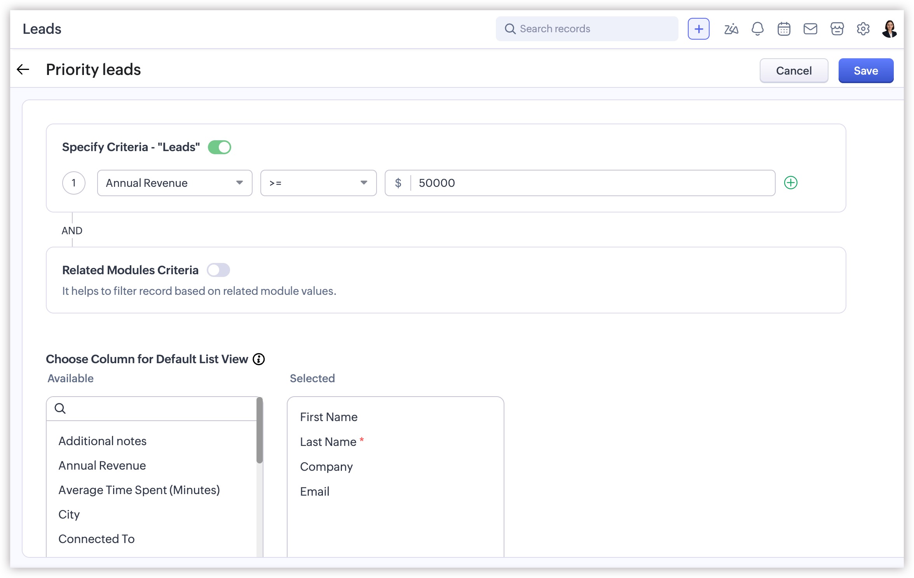914x578 pixels.
Task: Click the back arrow beside Priority leads
Action: pyautogui.click(x=23, y=70)
